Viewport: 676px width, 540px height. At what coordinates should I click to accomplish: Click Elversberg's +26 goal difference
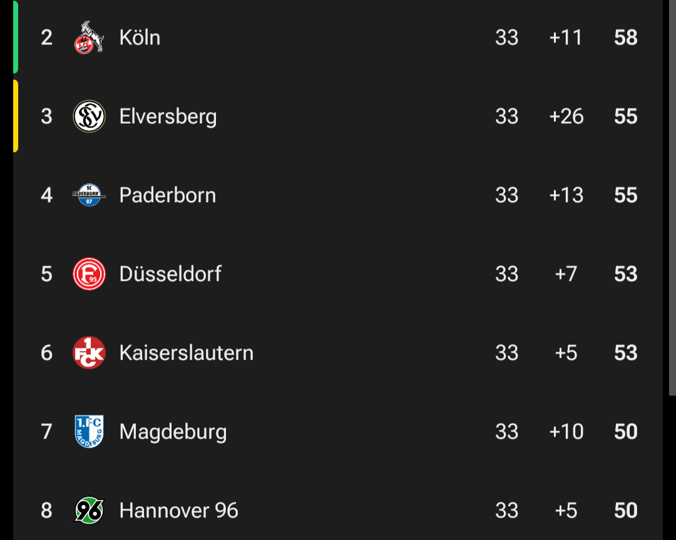[x=566, y=116]
